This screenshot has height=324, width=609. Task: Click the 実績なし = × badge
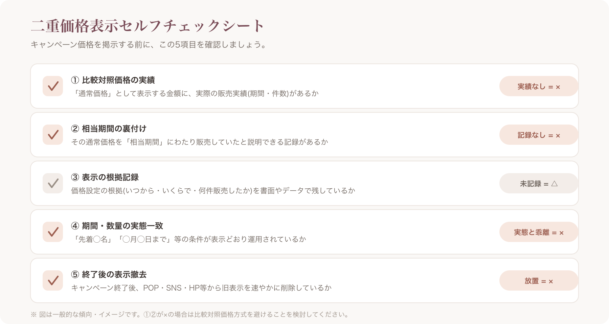pyautogui.click(x=539, y=86)
